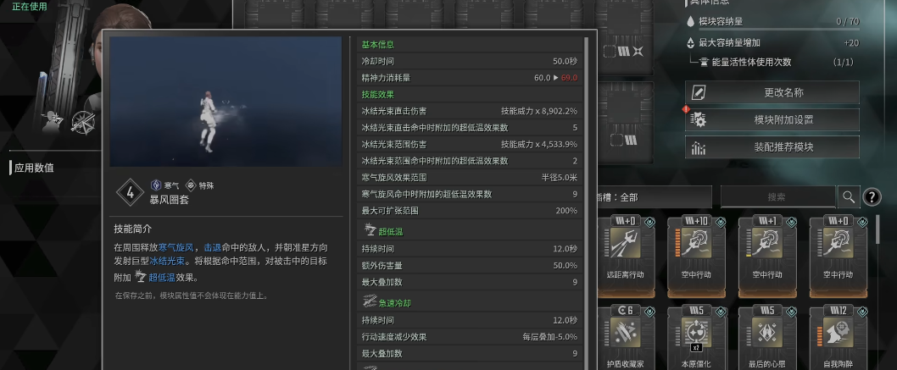897x370 pixels.
Task: Click the socket badge on 自我陶醉 card
Action: tap(862, 312)
